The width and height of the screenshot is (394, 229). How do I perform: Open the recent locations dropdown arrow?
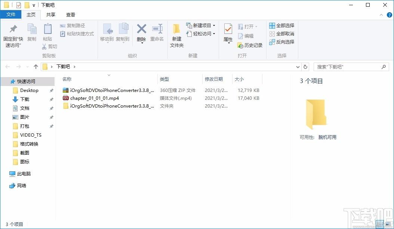pos(27,67)
